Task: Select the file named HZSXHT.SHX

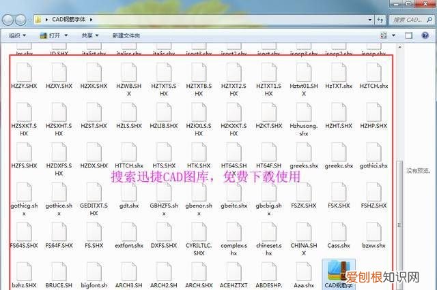Action: pos(59,119)
